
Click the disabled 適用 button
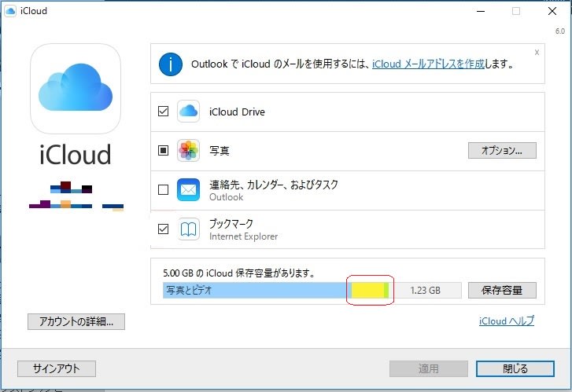429,368
